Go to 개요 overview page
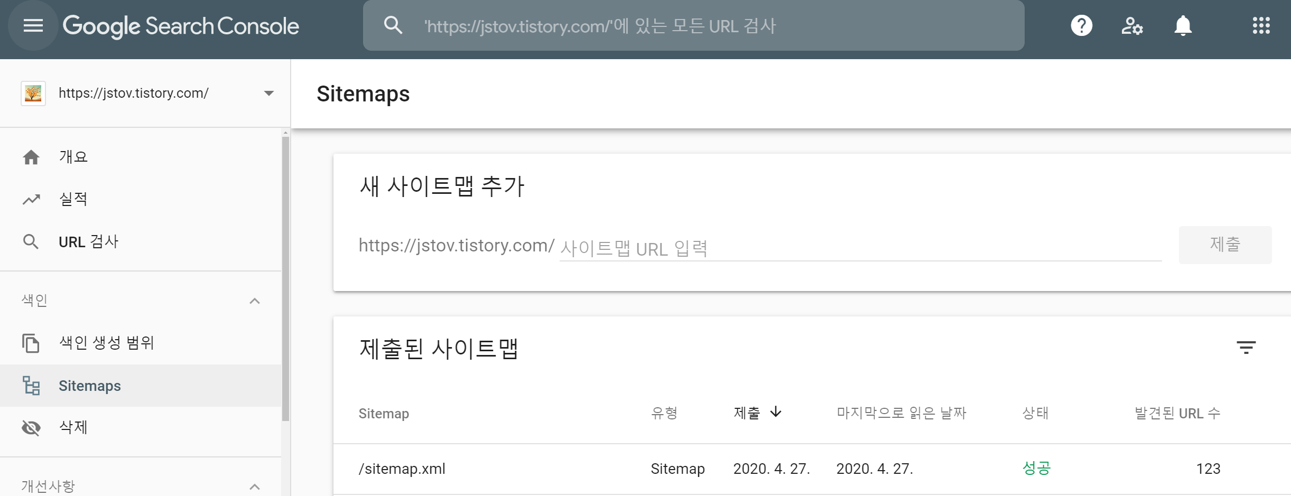The width and height of the screenshot is (1291, 496). [x=141, y=157]
